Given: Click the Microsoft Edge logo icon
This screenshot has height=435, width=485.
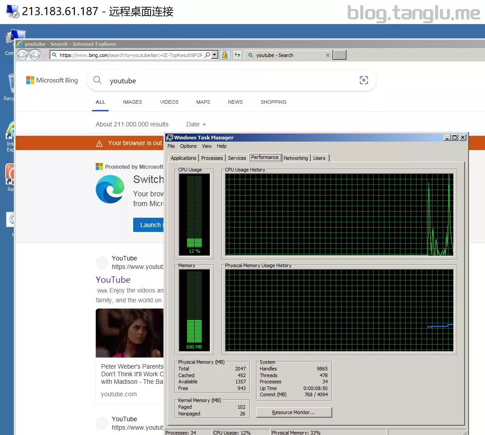Looking at the screenshot, I should coord(110,189).
